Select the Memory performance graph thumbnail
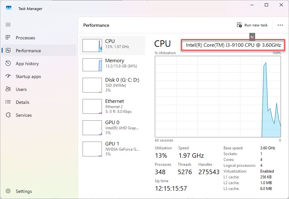Image resolution: width=289 pixels, height=199 pixels. (92, 65)
